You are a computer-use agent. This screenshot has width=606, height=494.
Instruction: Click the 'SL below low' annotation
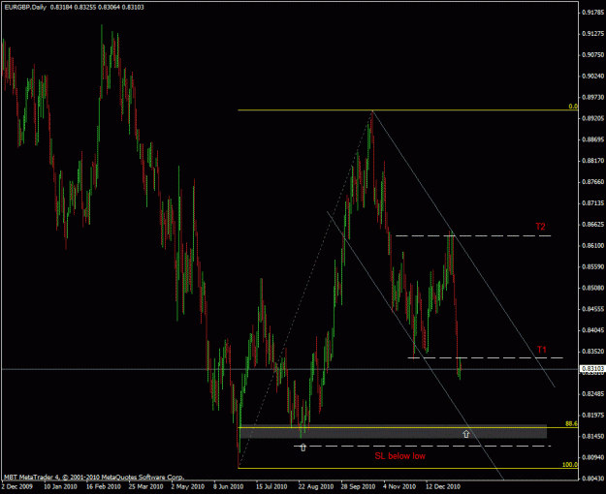point(400,456)
